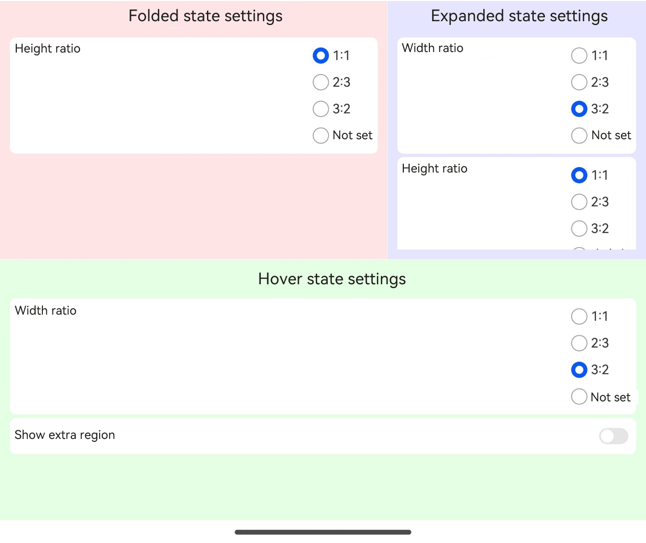Image resolution: width=646 pixels, height=543 pixels.
Task: Toggle the Show extra region switch
Action: [x=614, y=436]
